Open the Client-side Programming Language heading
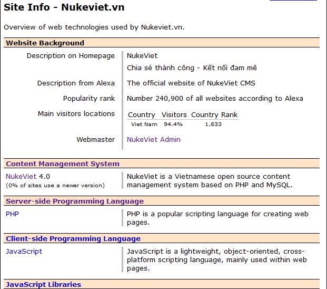This screenshot has height=289, width=327. coord(73,239)
